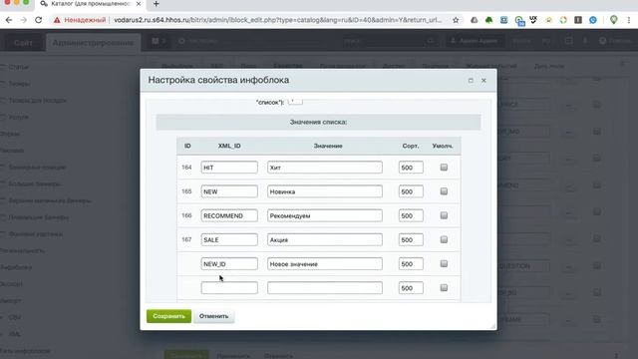The width and height of the screenshot is (638, 359).
Task: Edit the Новинка value field
Action: (325, 191)
